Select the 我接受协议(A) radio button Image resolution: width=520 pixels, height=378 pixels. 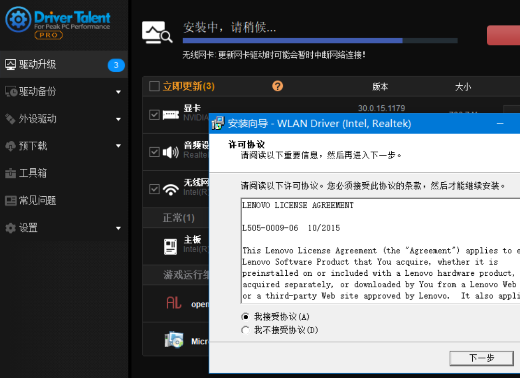(x=245, y=317)
